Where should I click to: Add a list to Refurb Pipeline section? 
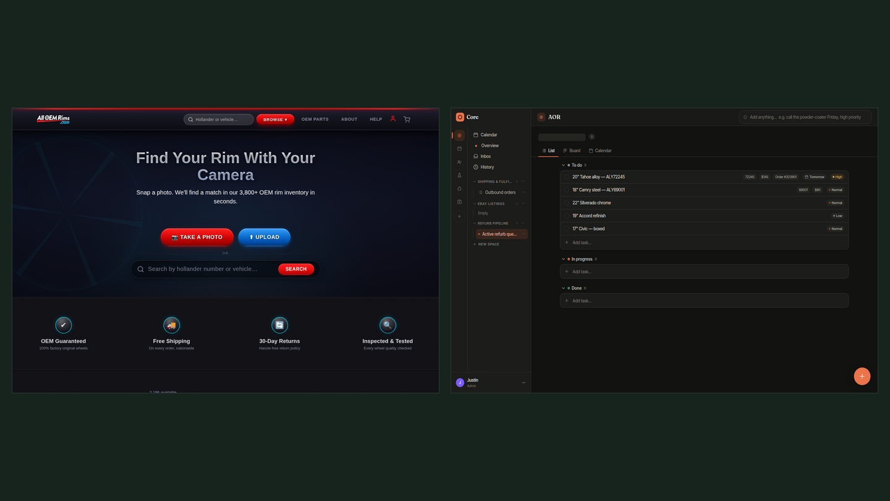point(517,223)
